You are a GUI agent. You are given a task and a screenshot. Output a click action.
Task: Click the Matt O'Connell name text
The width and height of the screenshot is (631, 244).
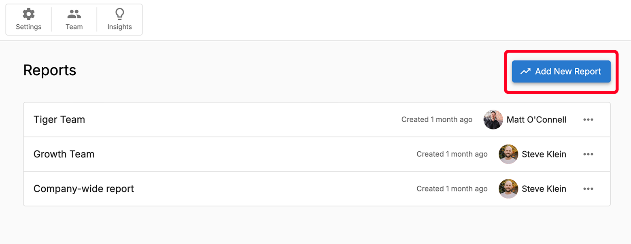coord(536,120)
